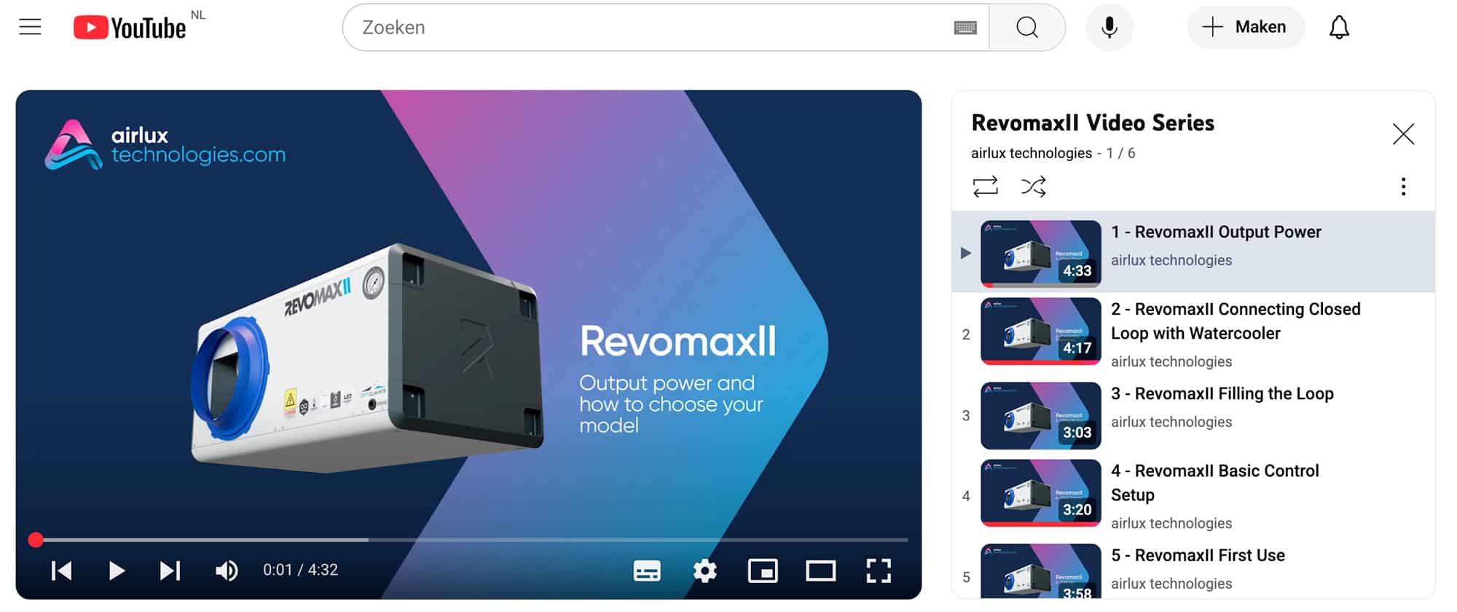Open the airlux technologies channel link in the playlist header

click(x=1031, y=153)
